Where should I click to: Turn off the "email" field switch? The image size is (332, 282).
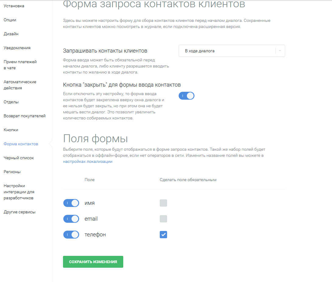[x=71, y=219]
